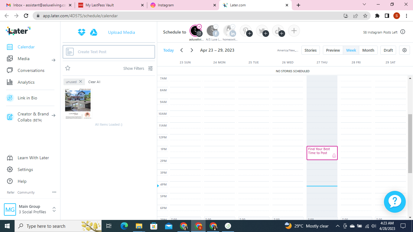The width and height of the screenshot is (413, 232).
Task: Reload the browser page
Action: pos(26,16)
